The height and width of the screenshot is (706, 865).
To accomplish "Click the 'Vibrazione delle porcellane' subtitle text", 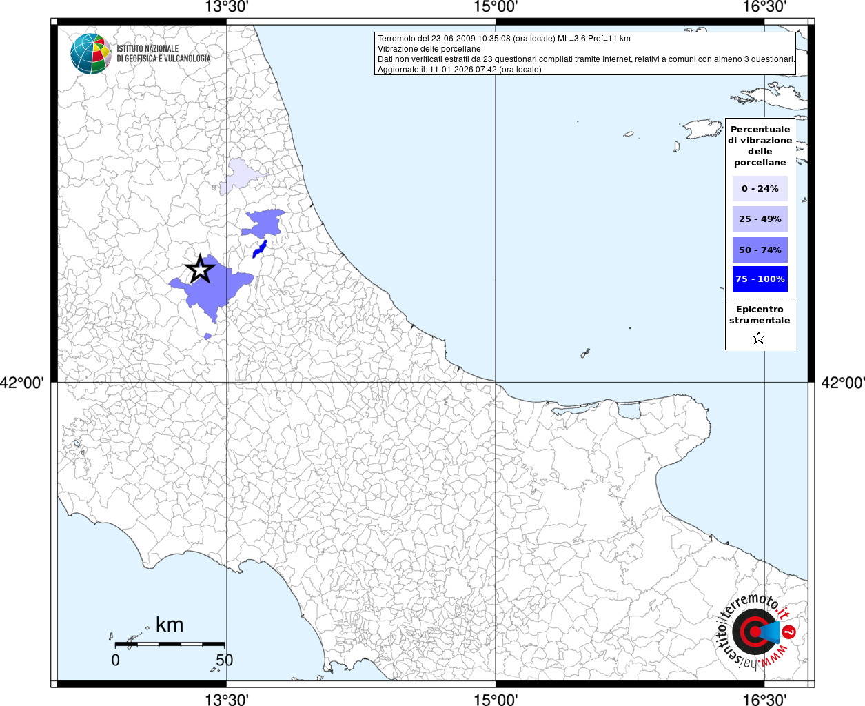I will tap(429, 49).
